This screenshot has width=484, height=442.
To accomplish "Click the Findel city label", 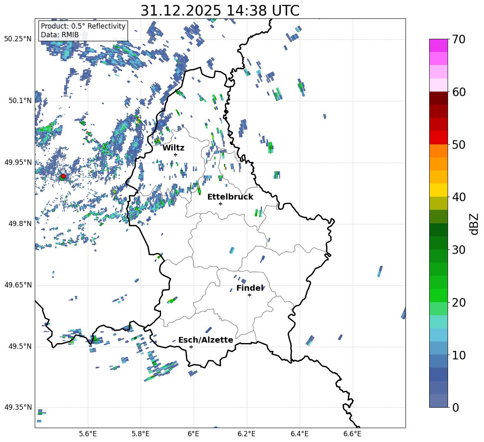I will [250, 288].
